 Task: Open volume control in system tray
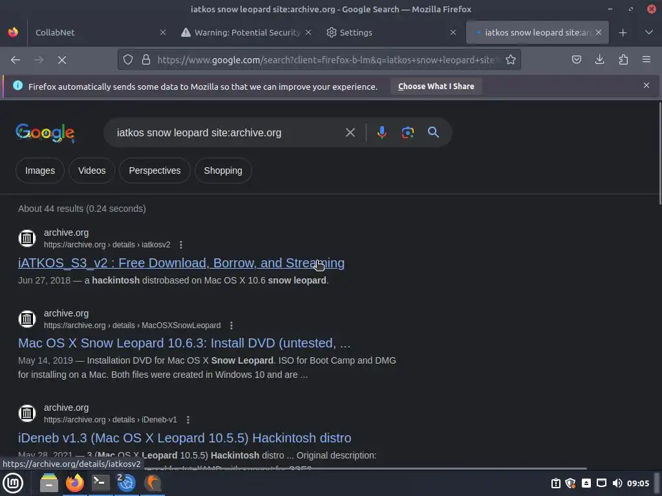617,483
